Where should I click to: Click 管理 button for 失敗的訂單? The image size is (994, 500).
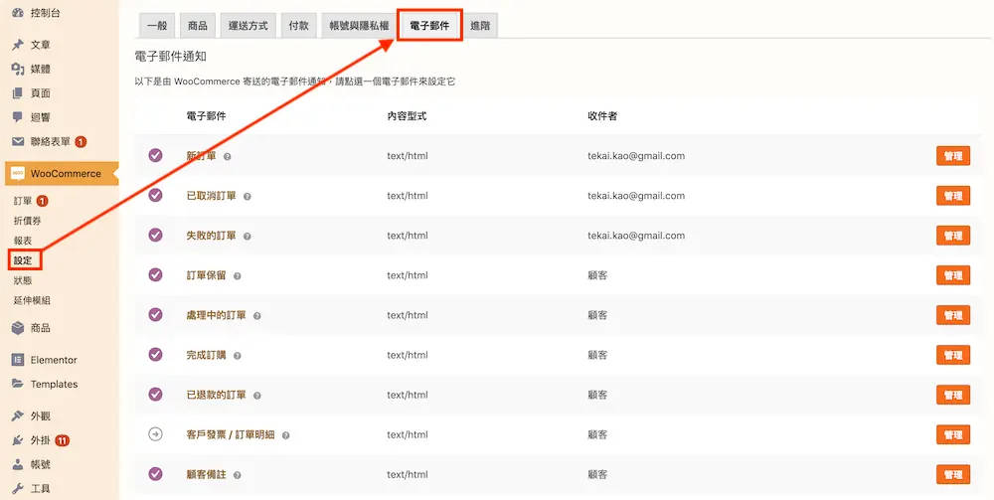[953, 236]
